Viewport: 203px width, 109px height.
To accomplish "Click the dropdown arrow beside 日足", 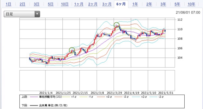I will [37, 14].
